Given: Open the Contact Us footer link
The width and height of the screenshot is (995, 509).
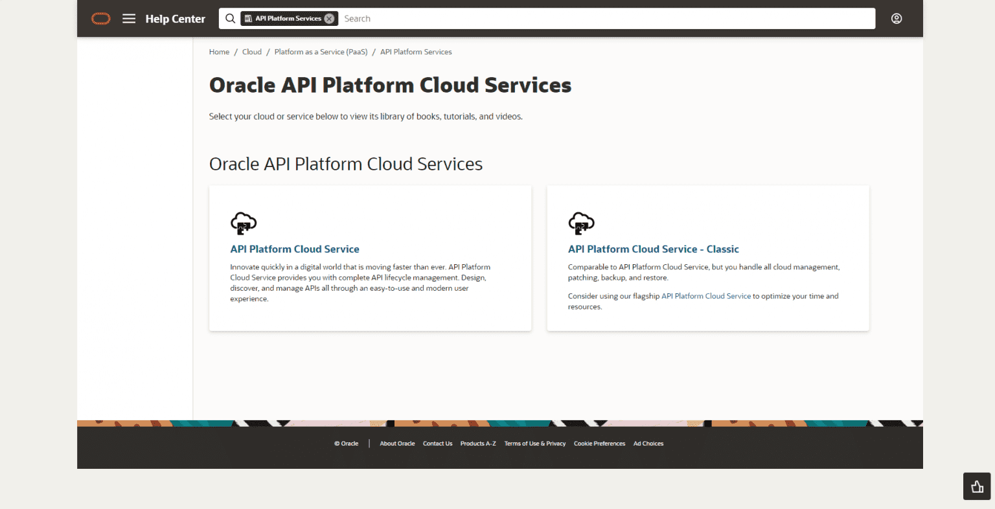Looking at the screenshot, I should [437, 443].
